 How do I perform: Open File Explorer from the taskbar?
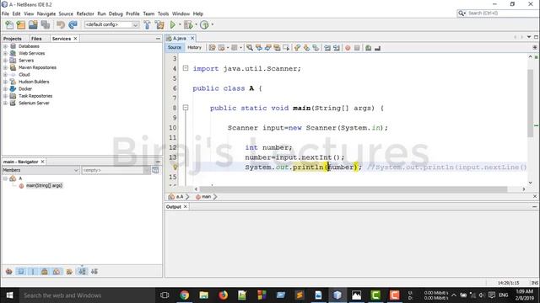204,295
